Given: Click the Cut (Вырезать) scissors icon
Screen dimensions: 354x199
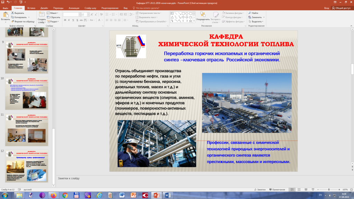Looking at the screenshot, I should 12,13.
